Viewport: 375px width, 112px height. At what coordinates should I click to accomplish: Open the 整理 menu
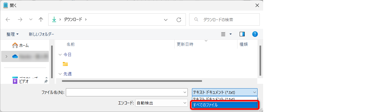pyautogui.click(x=13, y=34)
